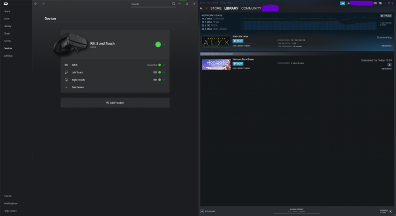Click the Rift S headset image
396x216 pixels.
[70, 43]
